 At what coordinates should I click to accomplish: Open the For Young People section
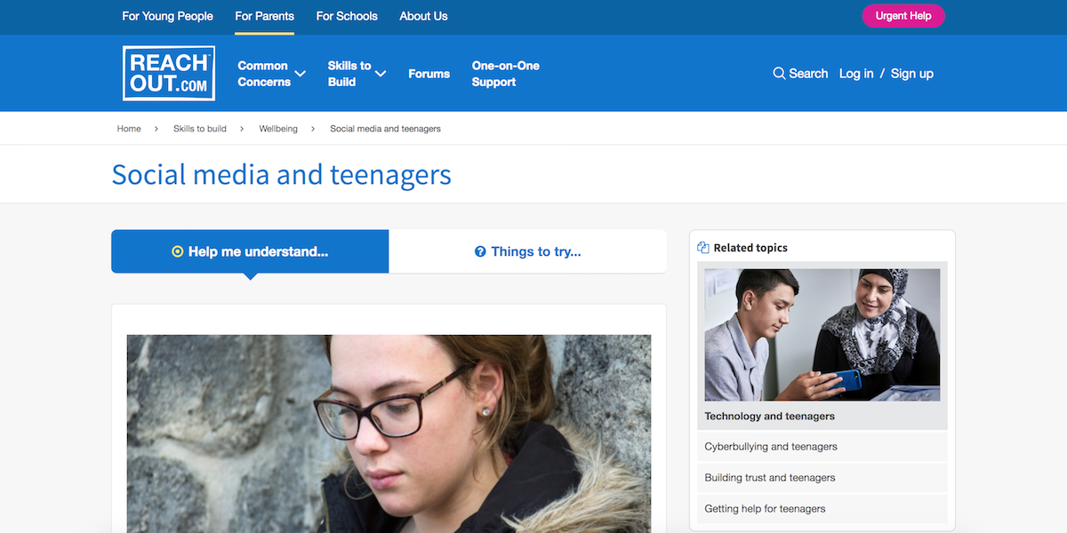167,16
